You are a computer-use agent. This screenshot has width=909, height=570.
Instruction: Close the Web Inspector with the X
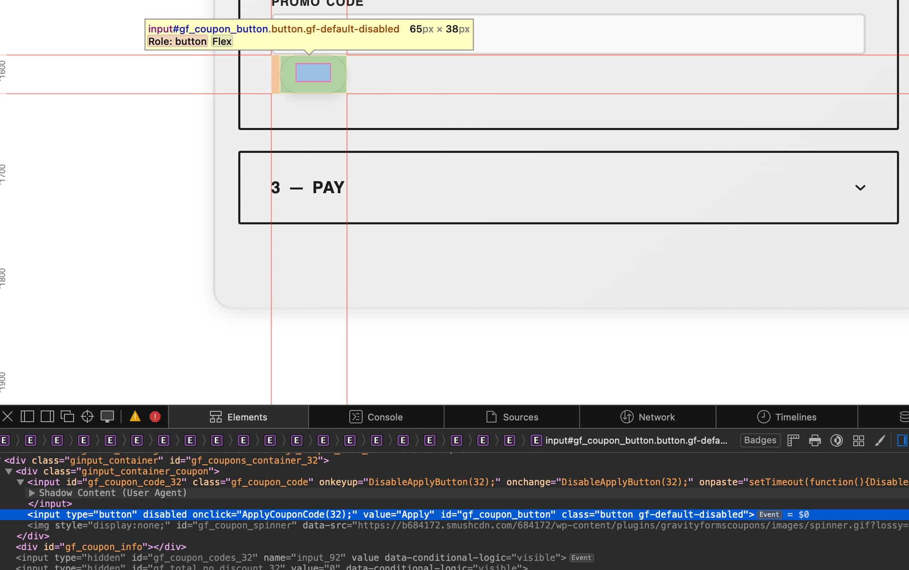[x=8, y=417]
